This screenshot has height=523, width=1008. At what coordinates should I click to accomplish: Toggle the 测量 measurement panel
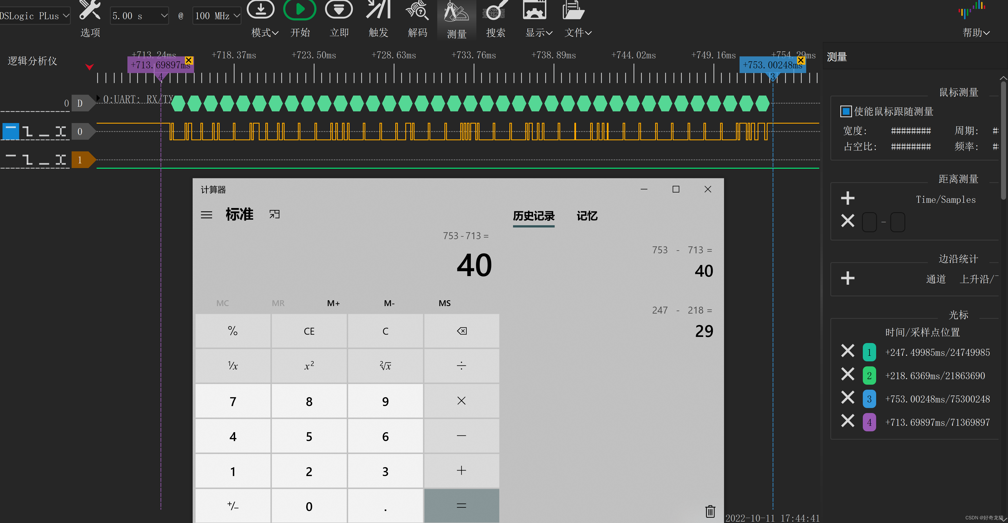pos(456,19)
